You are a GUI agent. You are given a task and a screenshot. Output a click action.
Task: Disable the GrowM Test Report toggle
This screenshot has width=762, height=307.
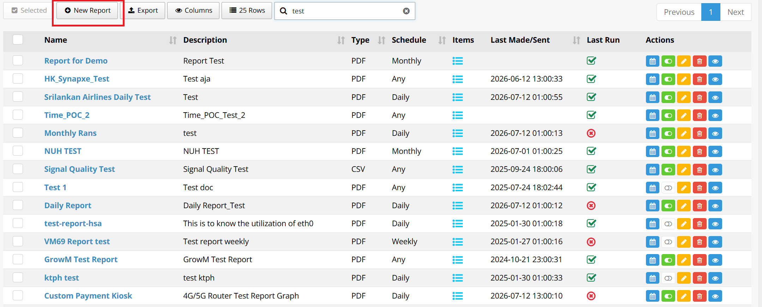pyautogui.click(x=668, y=260)
